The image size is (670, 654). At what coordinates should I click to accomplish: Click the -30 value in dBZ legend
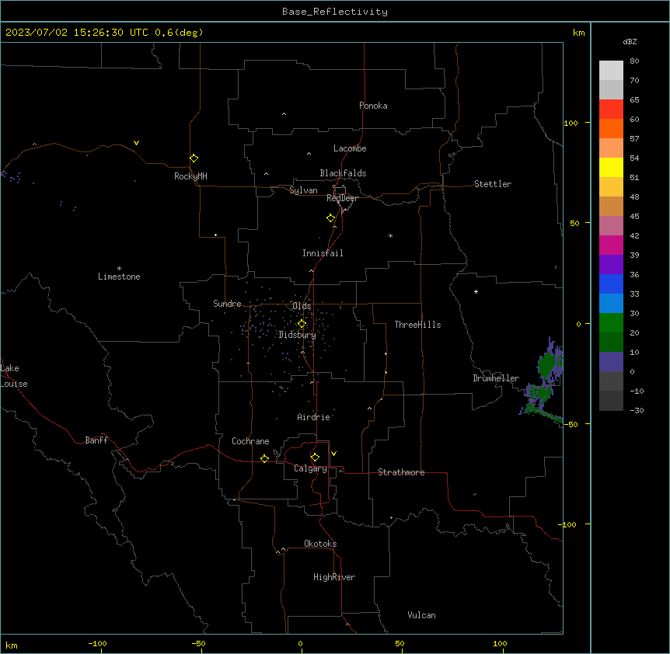pos(637,411)
